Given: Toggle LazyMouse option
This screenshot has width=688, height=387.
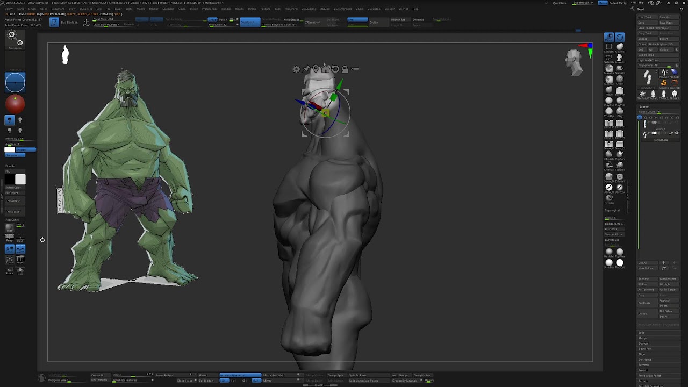Looking at the screenshot, I should click(614, 240).
